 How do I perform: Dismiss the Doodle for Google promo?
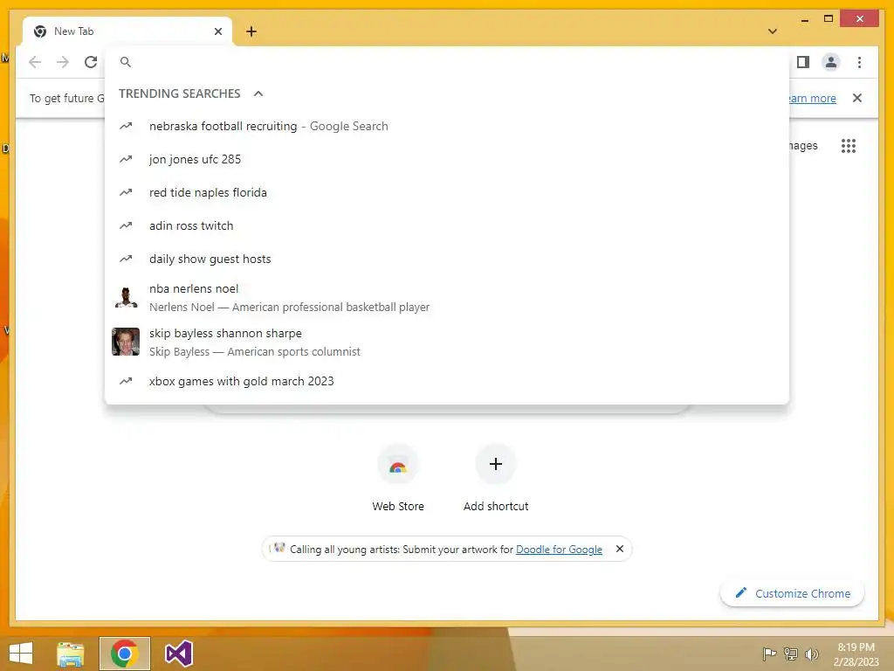620,549
